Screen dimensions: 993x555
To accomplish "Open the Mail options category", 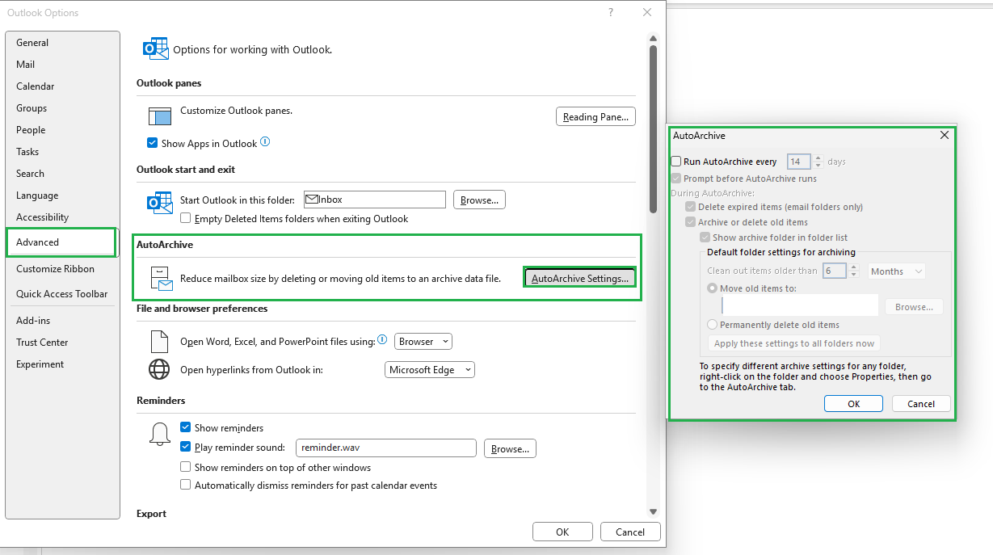I will click(62, 65).
